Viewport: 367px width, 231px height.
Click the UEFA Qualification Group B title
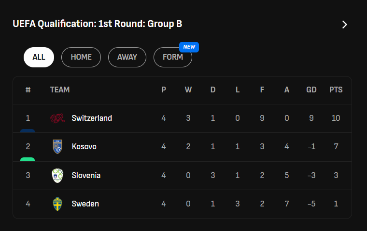pos(97,24)
